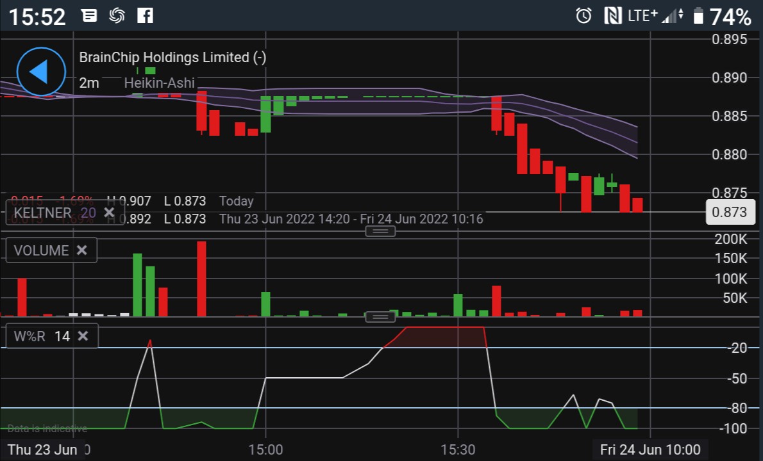Tap the Thu 23 Jun date label

(42, 449)
